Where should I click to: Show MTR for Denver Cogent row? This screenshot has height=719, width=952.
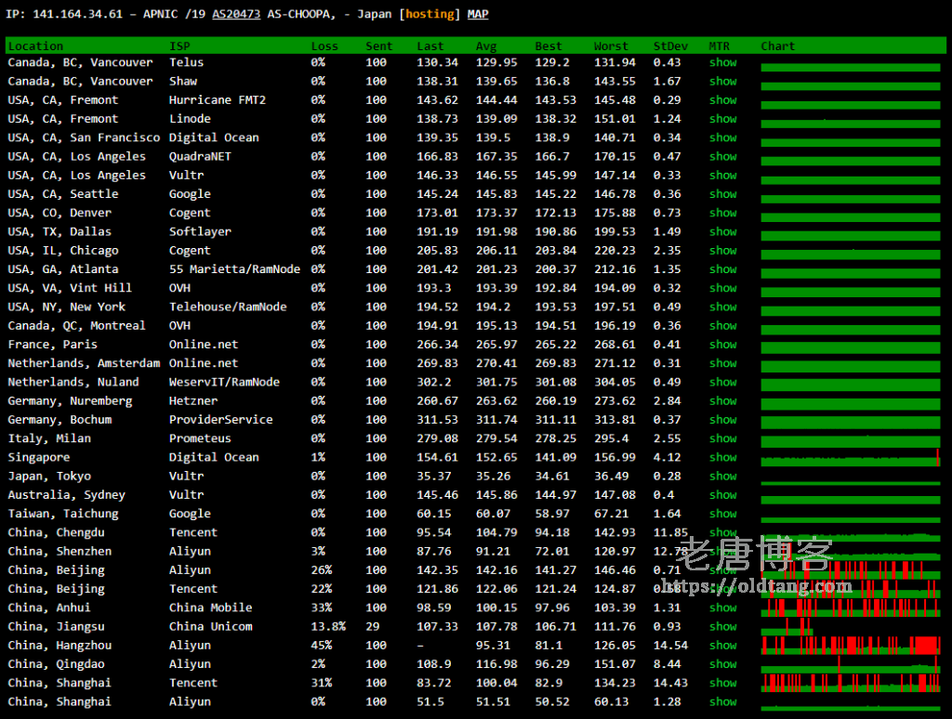(x=722, y=213)
